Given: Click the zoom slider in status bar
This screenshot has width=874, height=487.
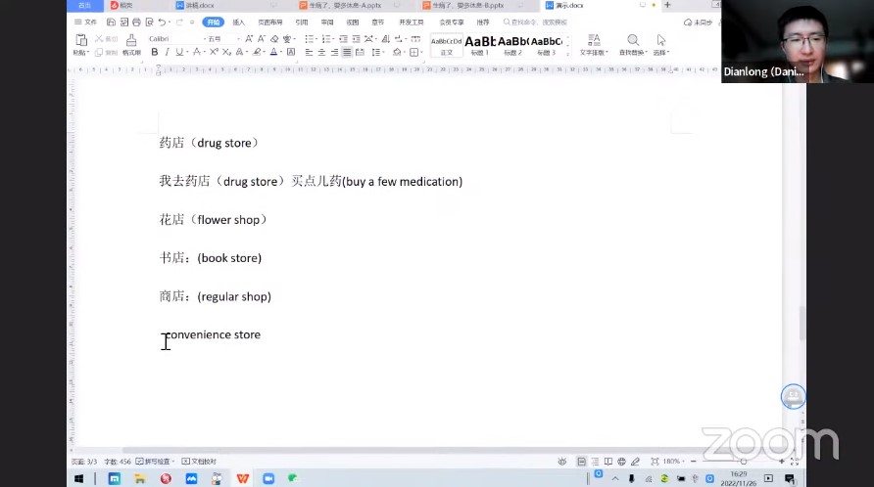Looking at the screenshot, I should click(743, 462).
